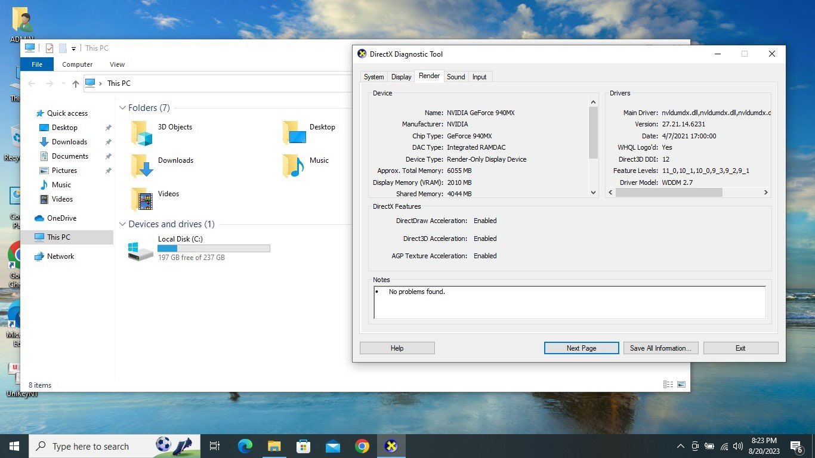Switch to the Sound tab
Screen dimensions: 815x458
tap(456, 77)
